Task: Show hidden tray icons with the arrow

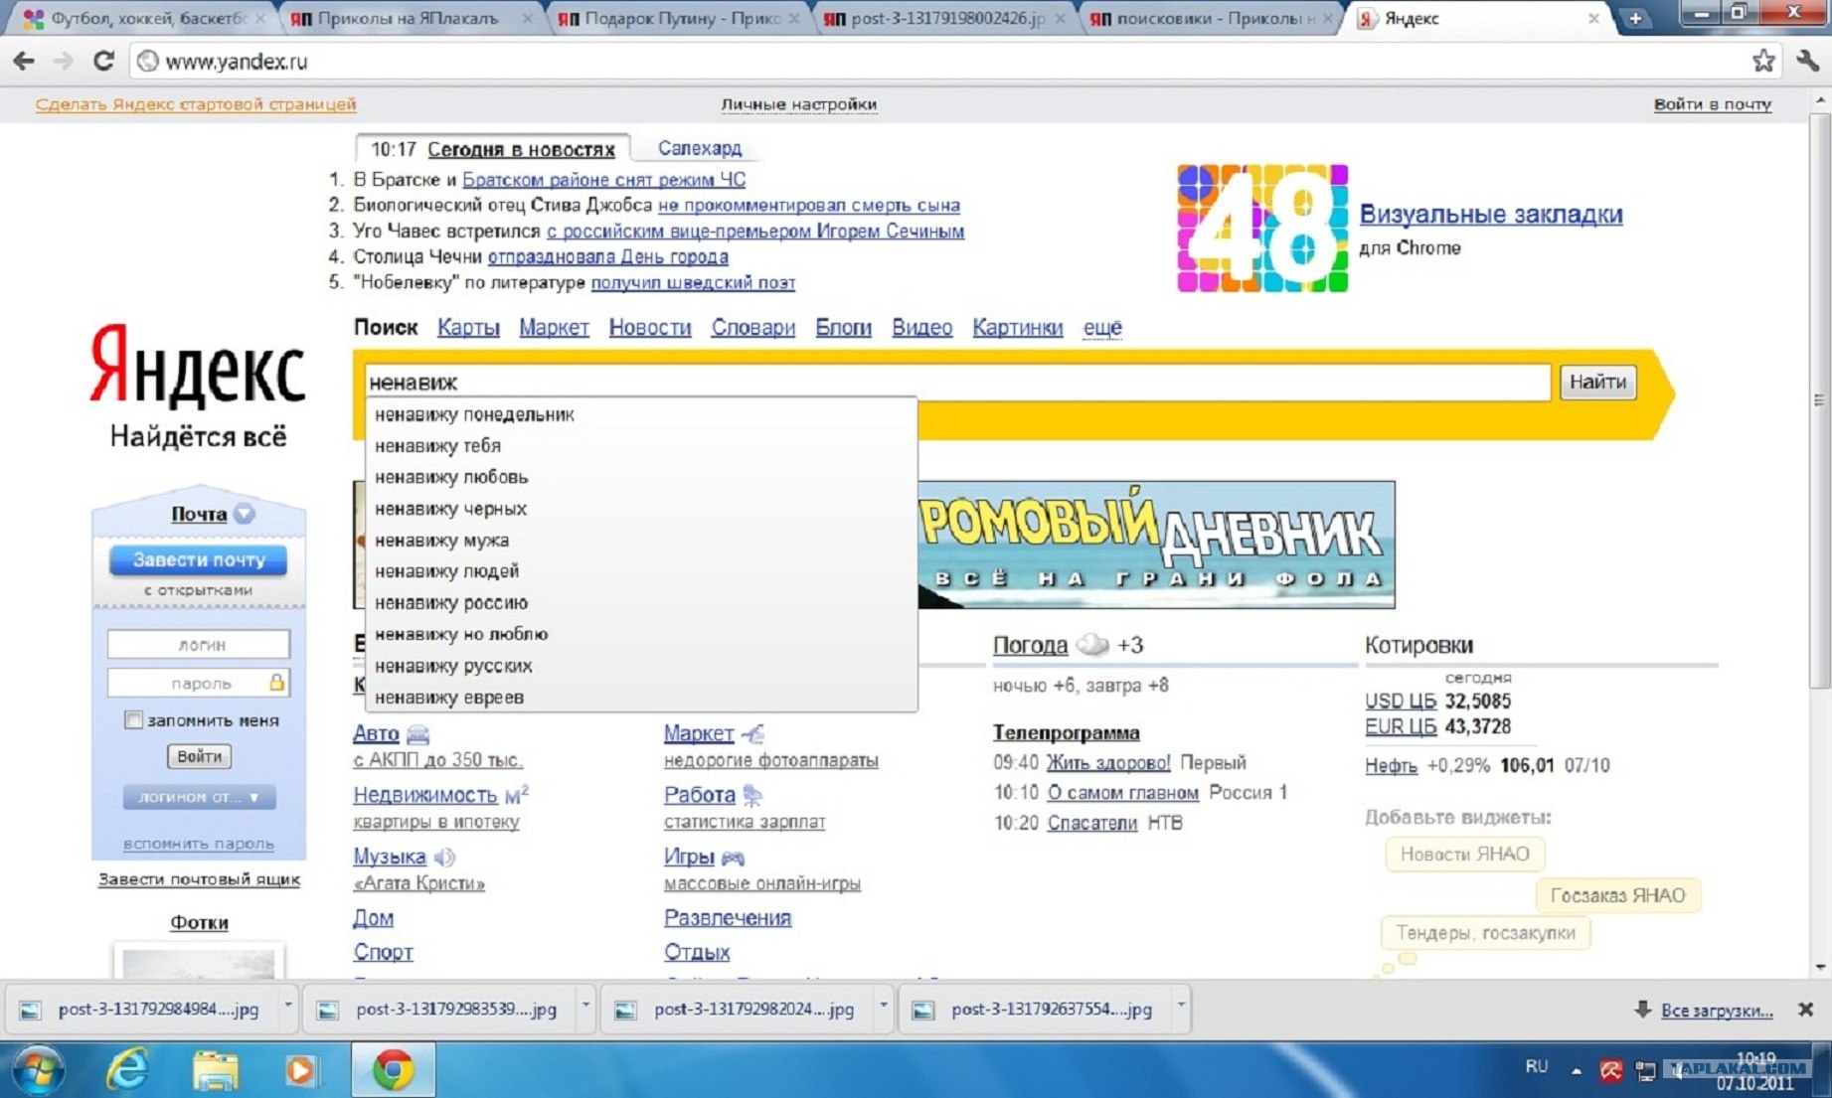Action: pyautogui.click(x=1577, y=1070)
